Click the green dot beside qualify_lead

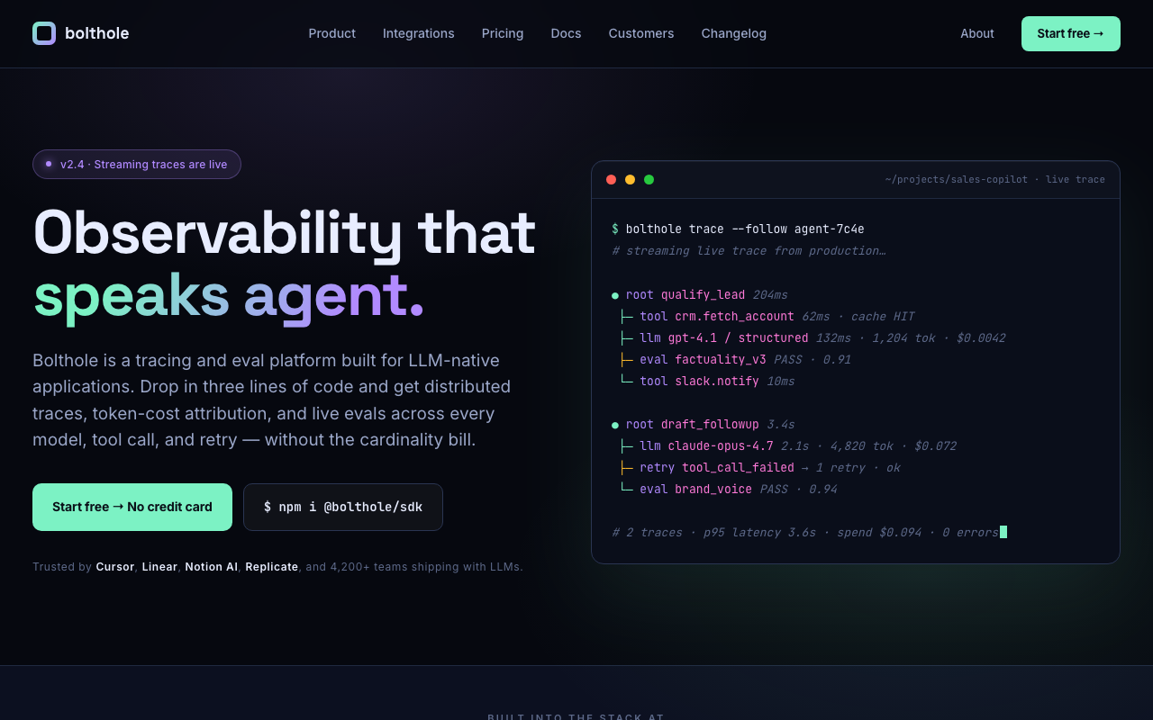coord(615,295)
